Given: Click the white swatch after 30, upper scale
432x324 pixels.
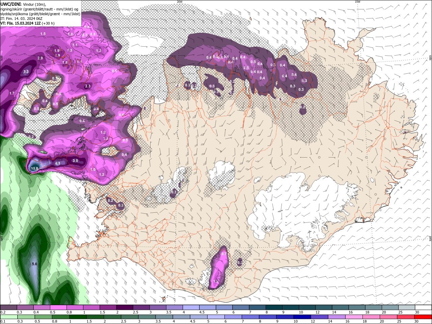Looking at the screenshot, I should 423,307.
